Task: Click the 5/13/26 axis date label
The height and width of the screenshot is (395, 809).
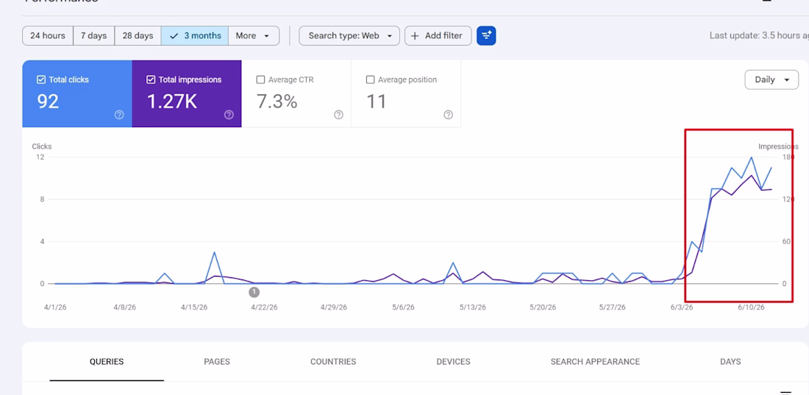Action: click(x=473, y=307)
